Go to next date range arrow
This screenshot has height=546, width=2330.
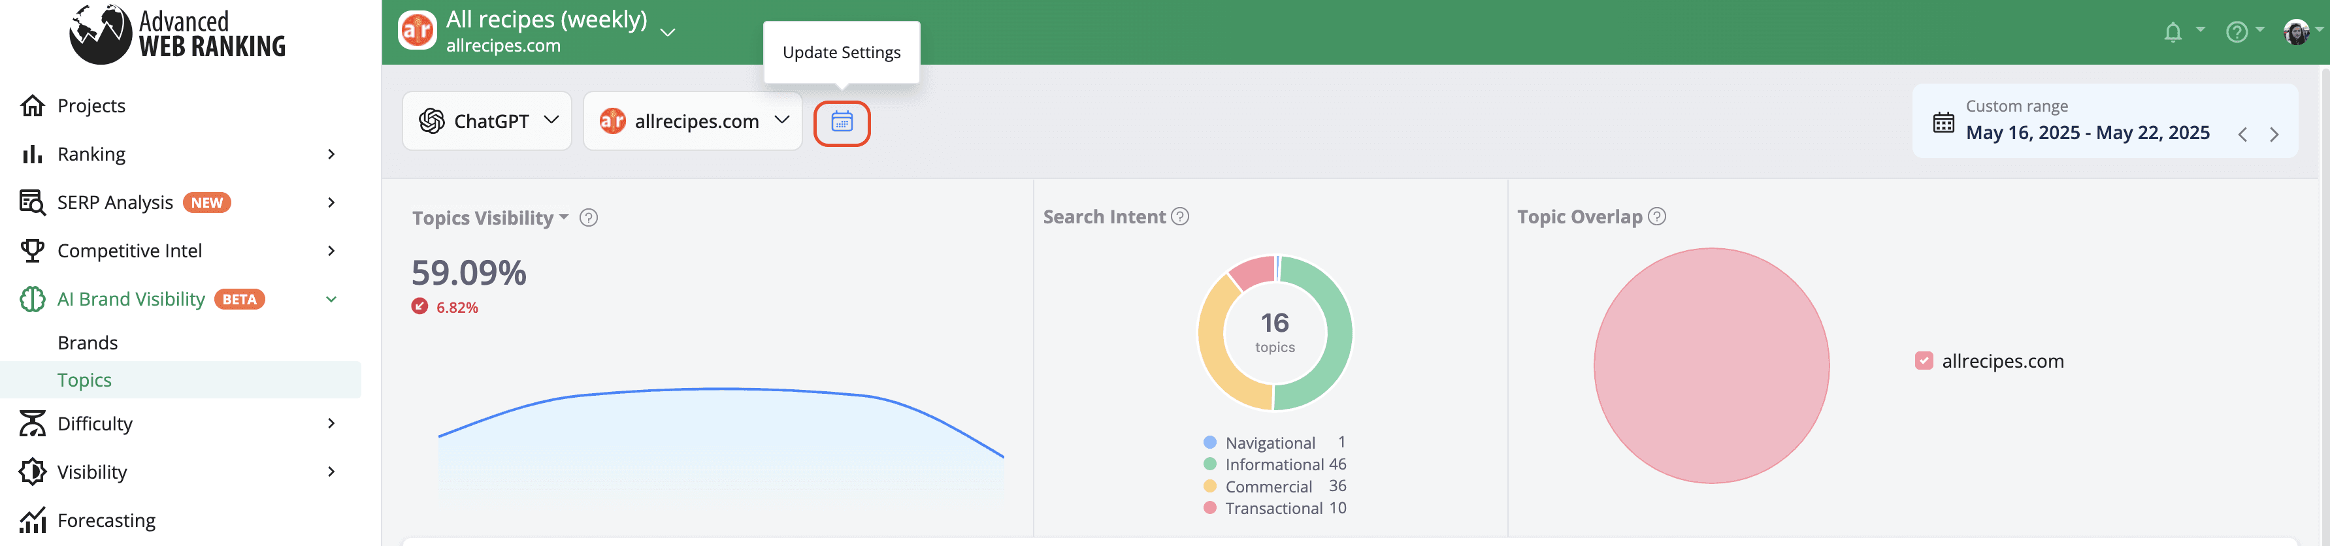pos(2274,135)
